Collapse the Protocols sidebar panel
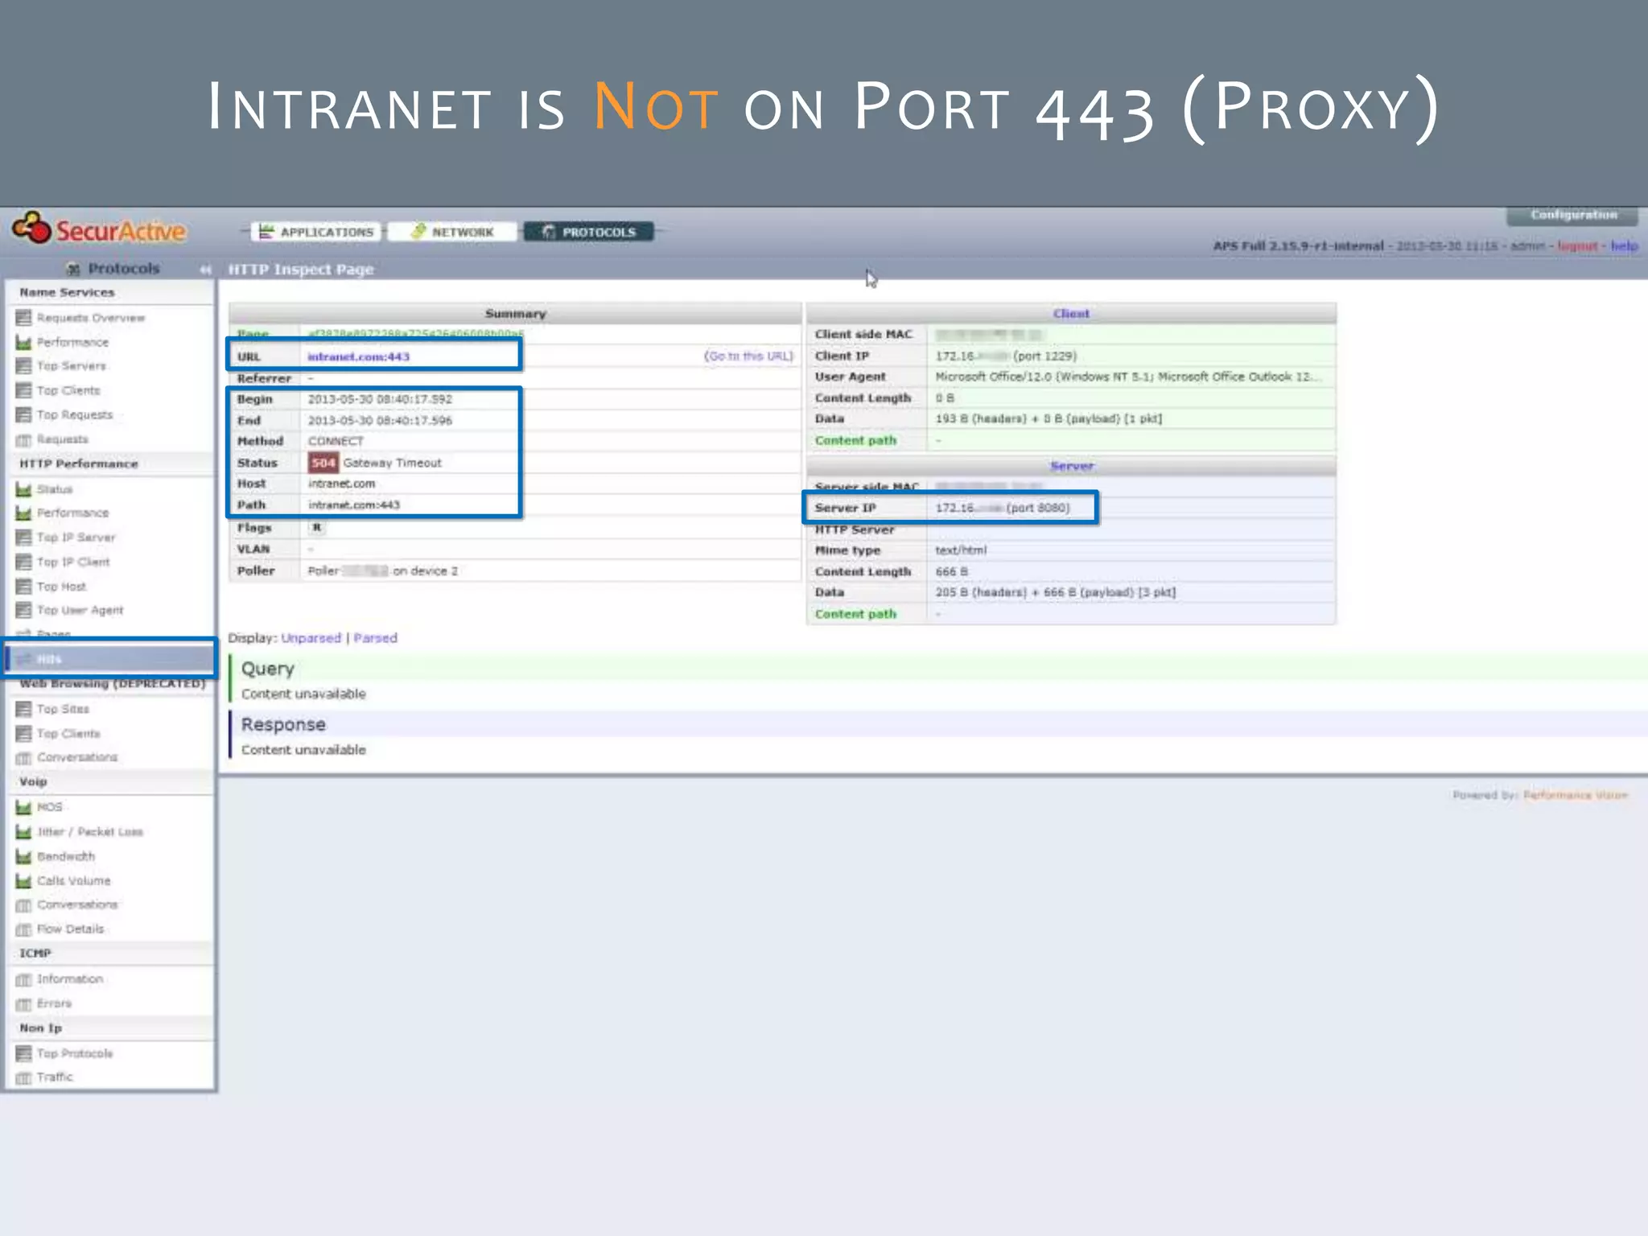This screenshot has width=1648, height=1236. click(205, 269)
